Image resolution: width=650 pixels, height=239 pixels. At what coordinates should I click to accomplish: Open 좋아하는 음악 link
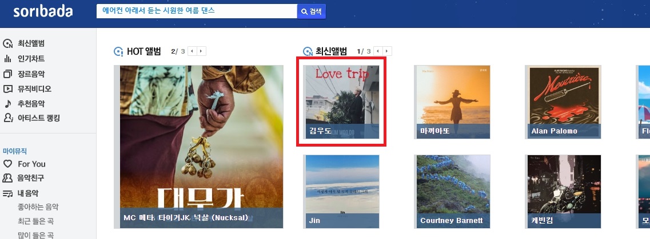coord(38,206)
